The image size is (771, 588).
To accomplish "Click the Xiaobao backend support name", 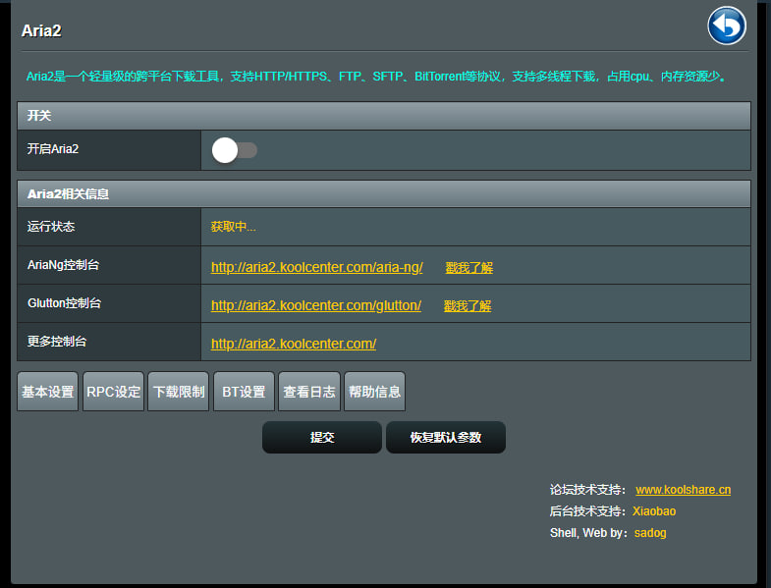I will tap(653, 511).
